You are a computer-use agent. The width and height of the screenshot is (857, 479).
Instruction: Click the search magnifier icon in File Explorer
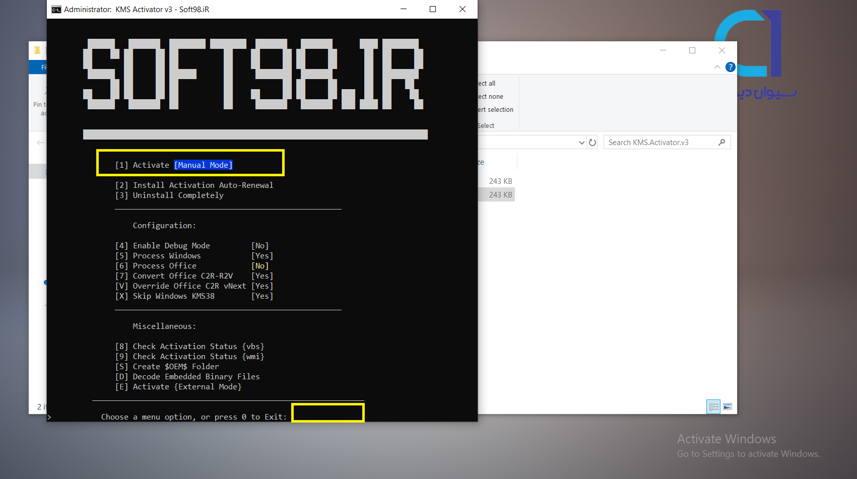(721, 143)
